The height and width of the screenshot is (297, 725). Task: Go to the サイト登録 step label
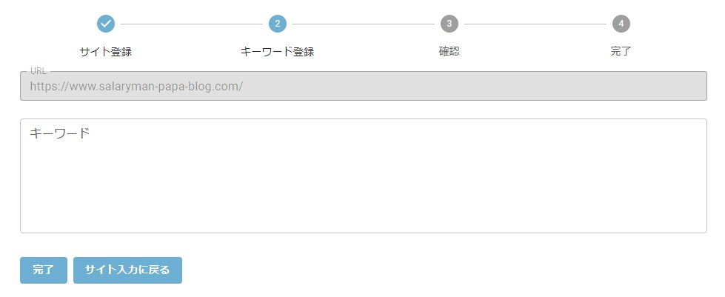[106, 51]
